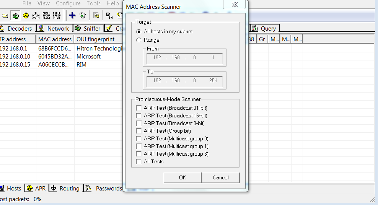Enable ARP Test (Broadcast 8-bit)
378x205 pixels.
click(x=138, y=123)
